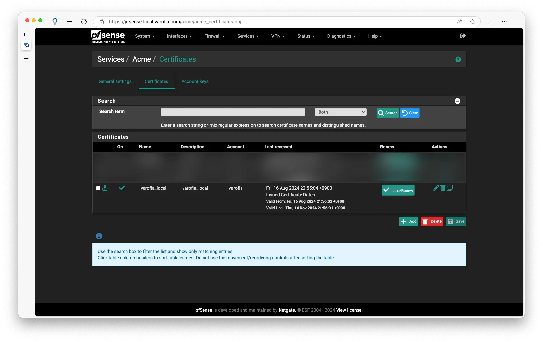This screenshot has height=342, width=543.
Task: Click the anchor move icon for varofla_local
Action: click(105, 188)
